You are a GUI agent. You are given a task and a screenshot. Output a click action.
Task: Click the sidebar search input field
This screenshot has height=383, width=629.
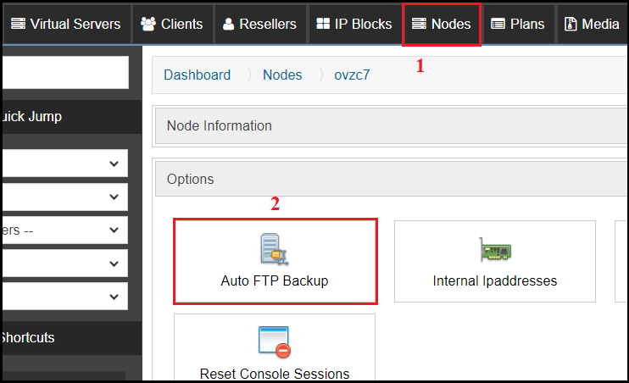tap(65, 72)
